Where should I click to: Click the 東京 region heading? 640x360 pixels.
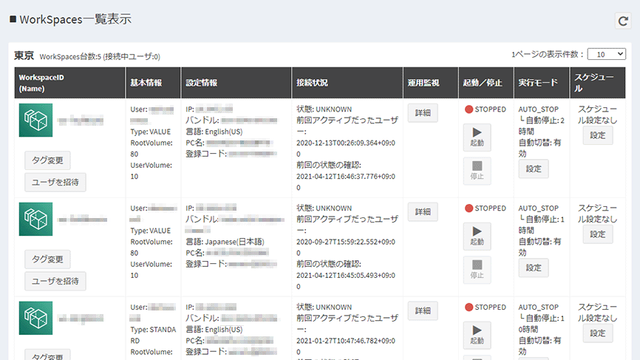pyautogui.click(x=24, y=55)
